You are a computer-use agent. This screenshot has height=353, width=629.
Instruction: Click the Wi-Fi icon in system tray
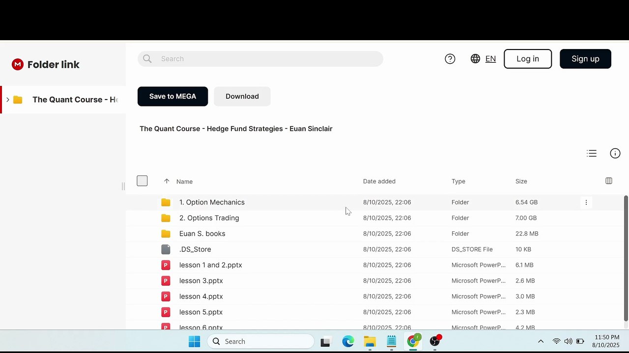point(556,341)
